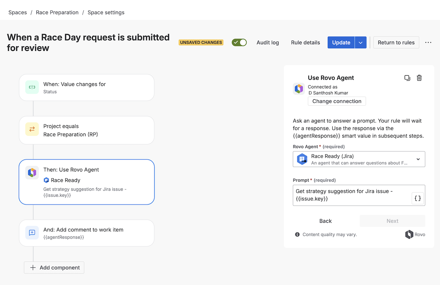The width and height of the screenshot is (440, 285).
Task: Click the Status trigger icon
Action: [32, 87]
